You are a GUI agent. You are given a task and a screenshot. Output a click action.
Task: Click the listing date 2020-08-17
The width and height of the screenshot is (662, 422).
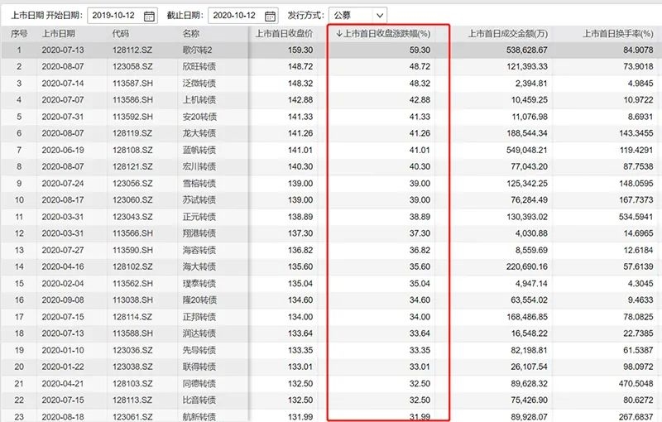(x=63, y=199)
